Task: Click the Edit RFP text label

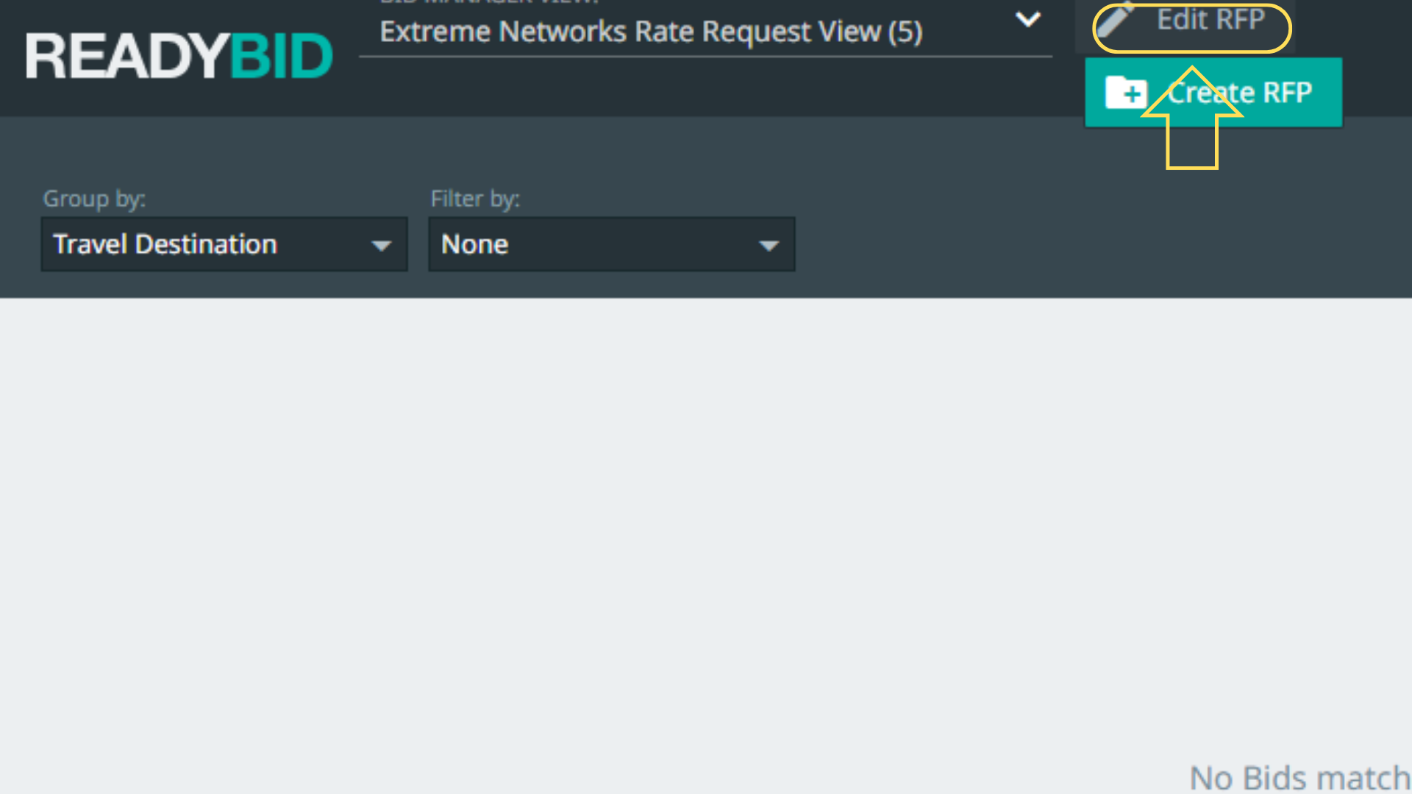Action: (1210, 19)
